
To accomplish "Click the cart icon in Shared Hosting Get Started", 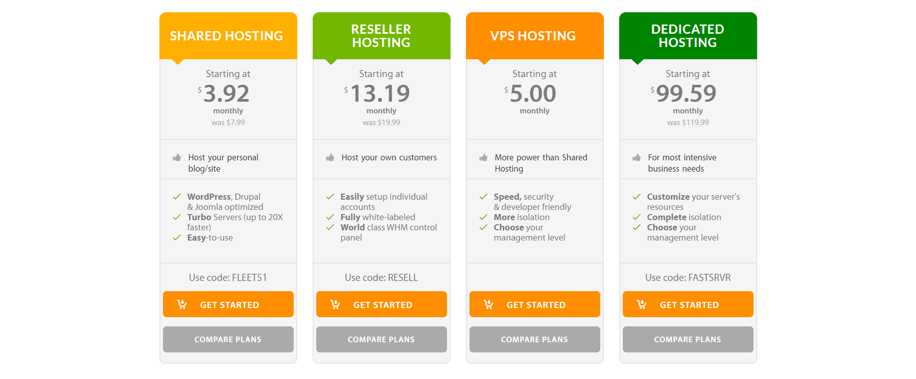I will point(181,304).
